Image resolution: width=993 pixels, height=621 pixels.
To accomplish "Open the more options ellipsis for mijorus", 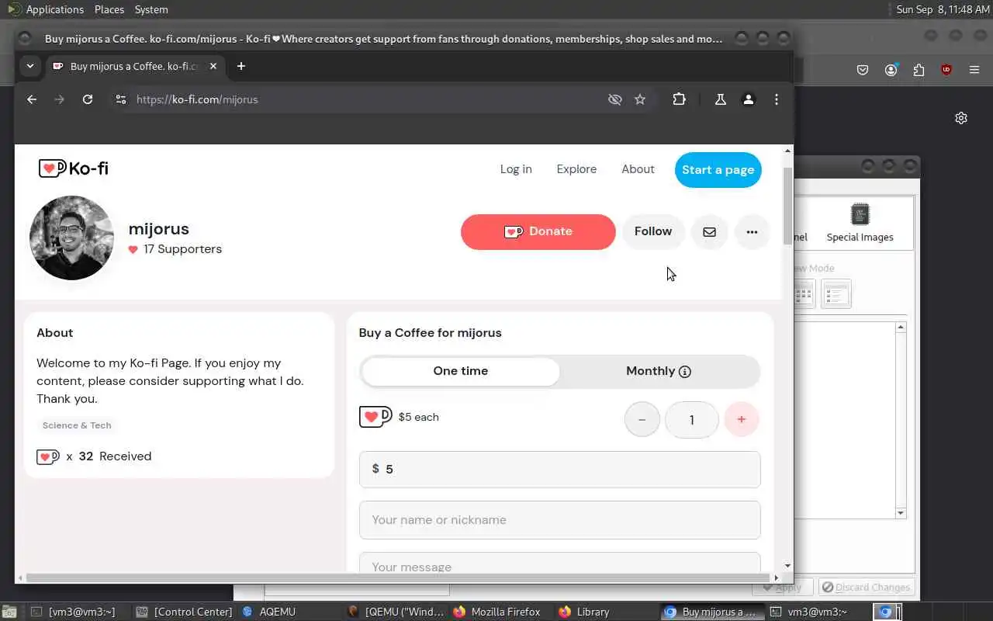I will pyautogui.click(x=752, y=231).
